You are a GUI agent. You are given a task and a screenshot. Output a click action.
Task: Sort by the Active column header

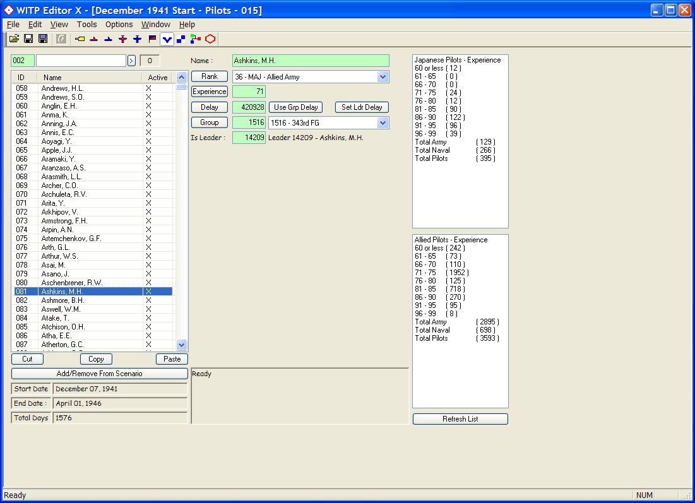158,78
